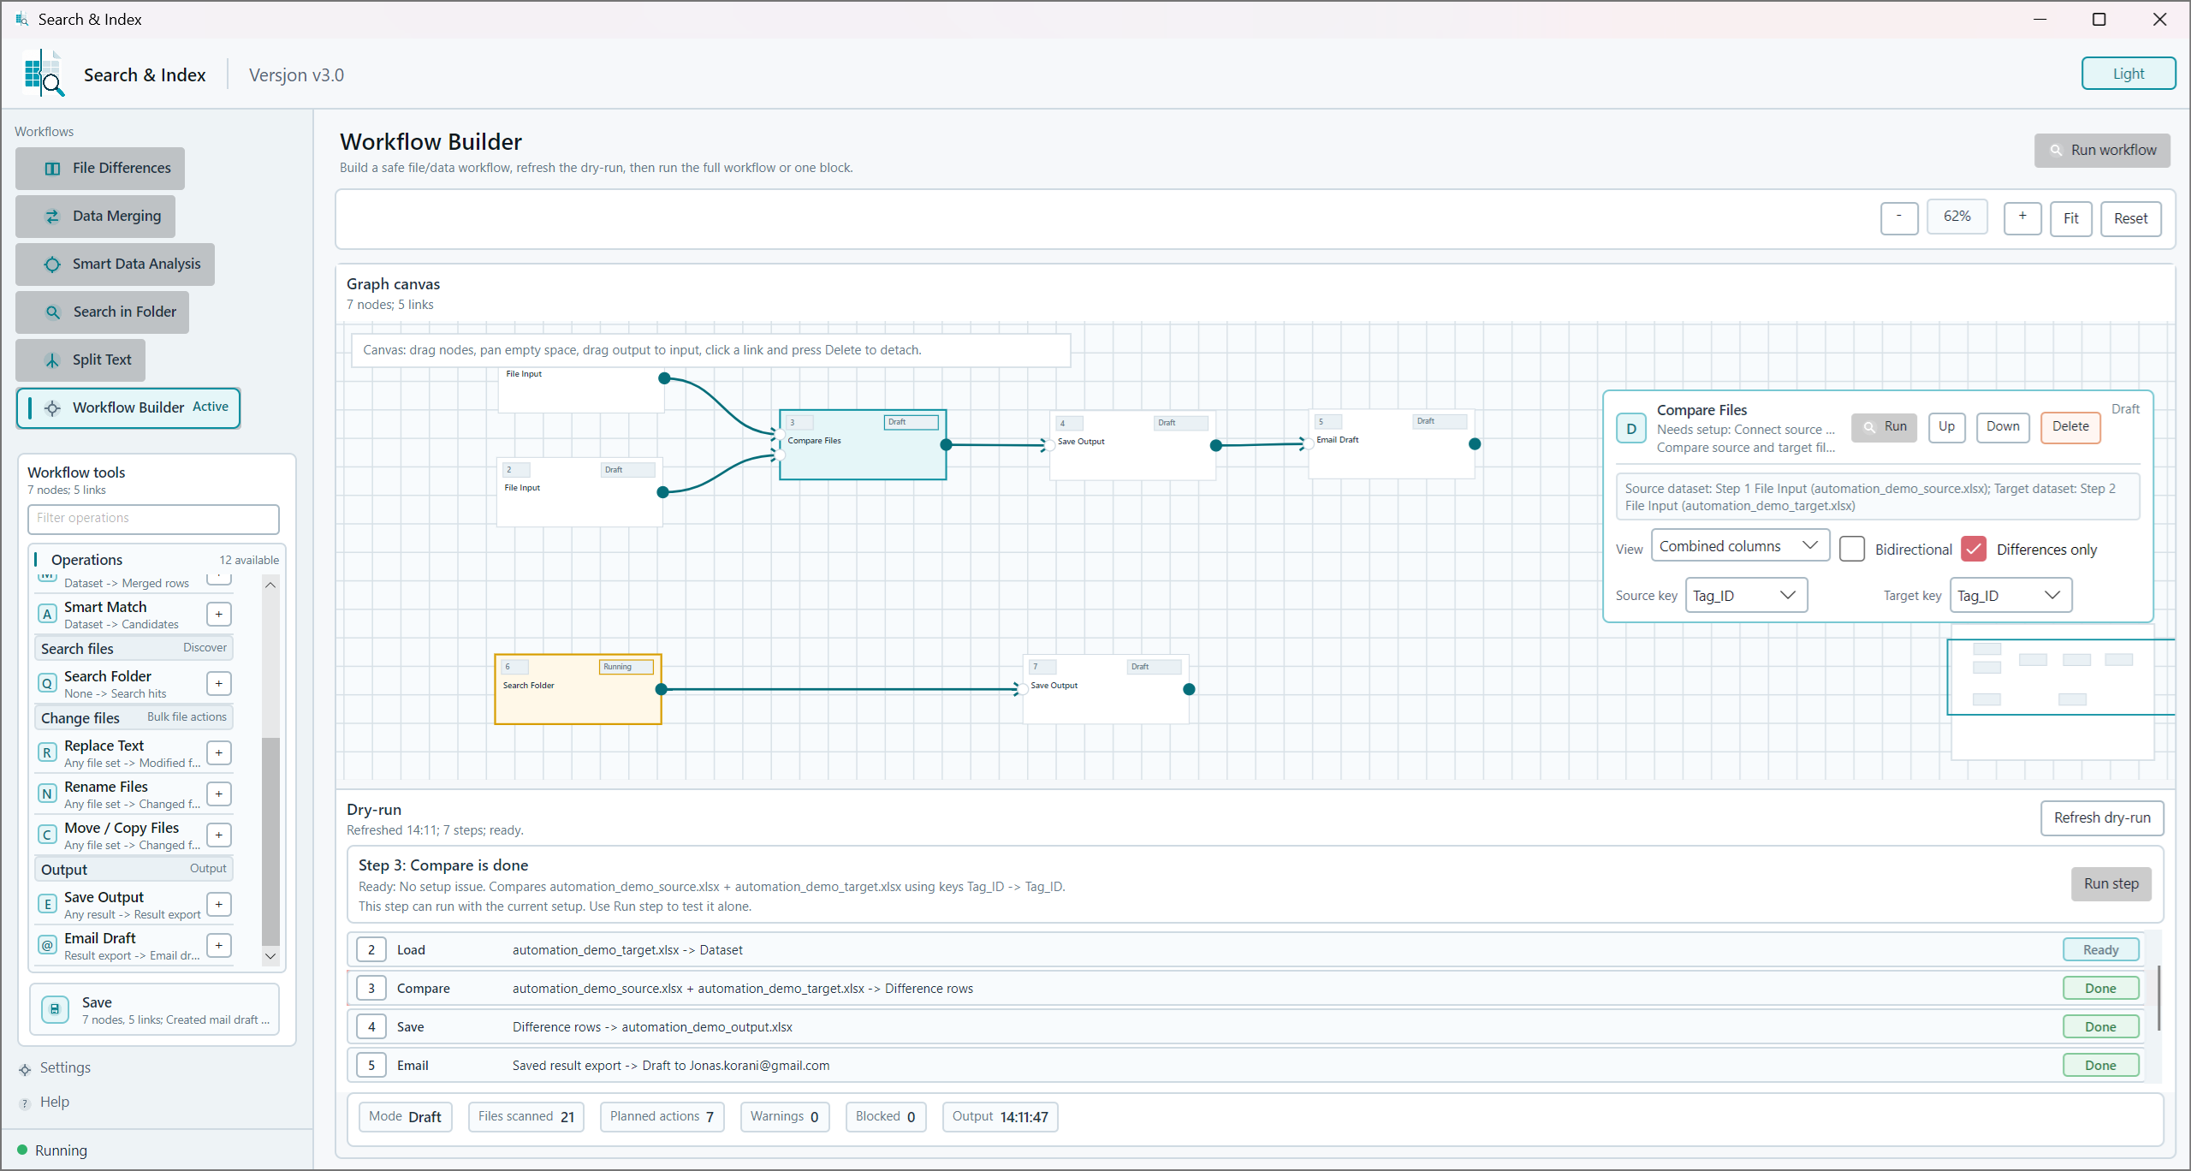The height and width of the screenshot is (1171, 2191).
Task: Click the Email Draft '@' icon
Action: (48, 945)
